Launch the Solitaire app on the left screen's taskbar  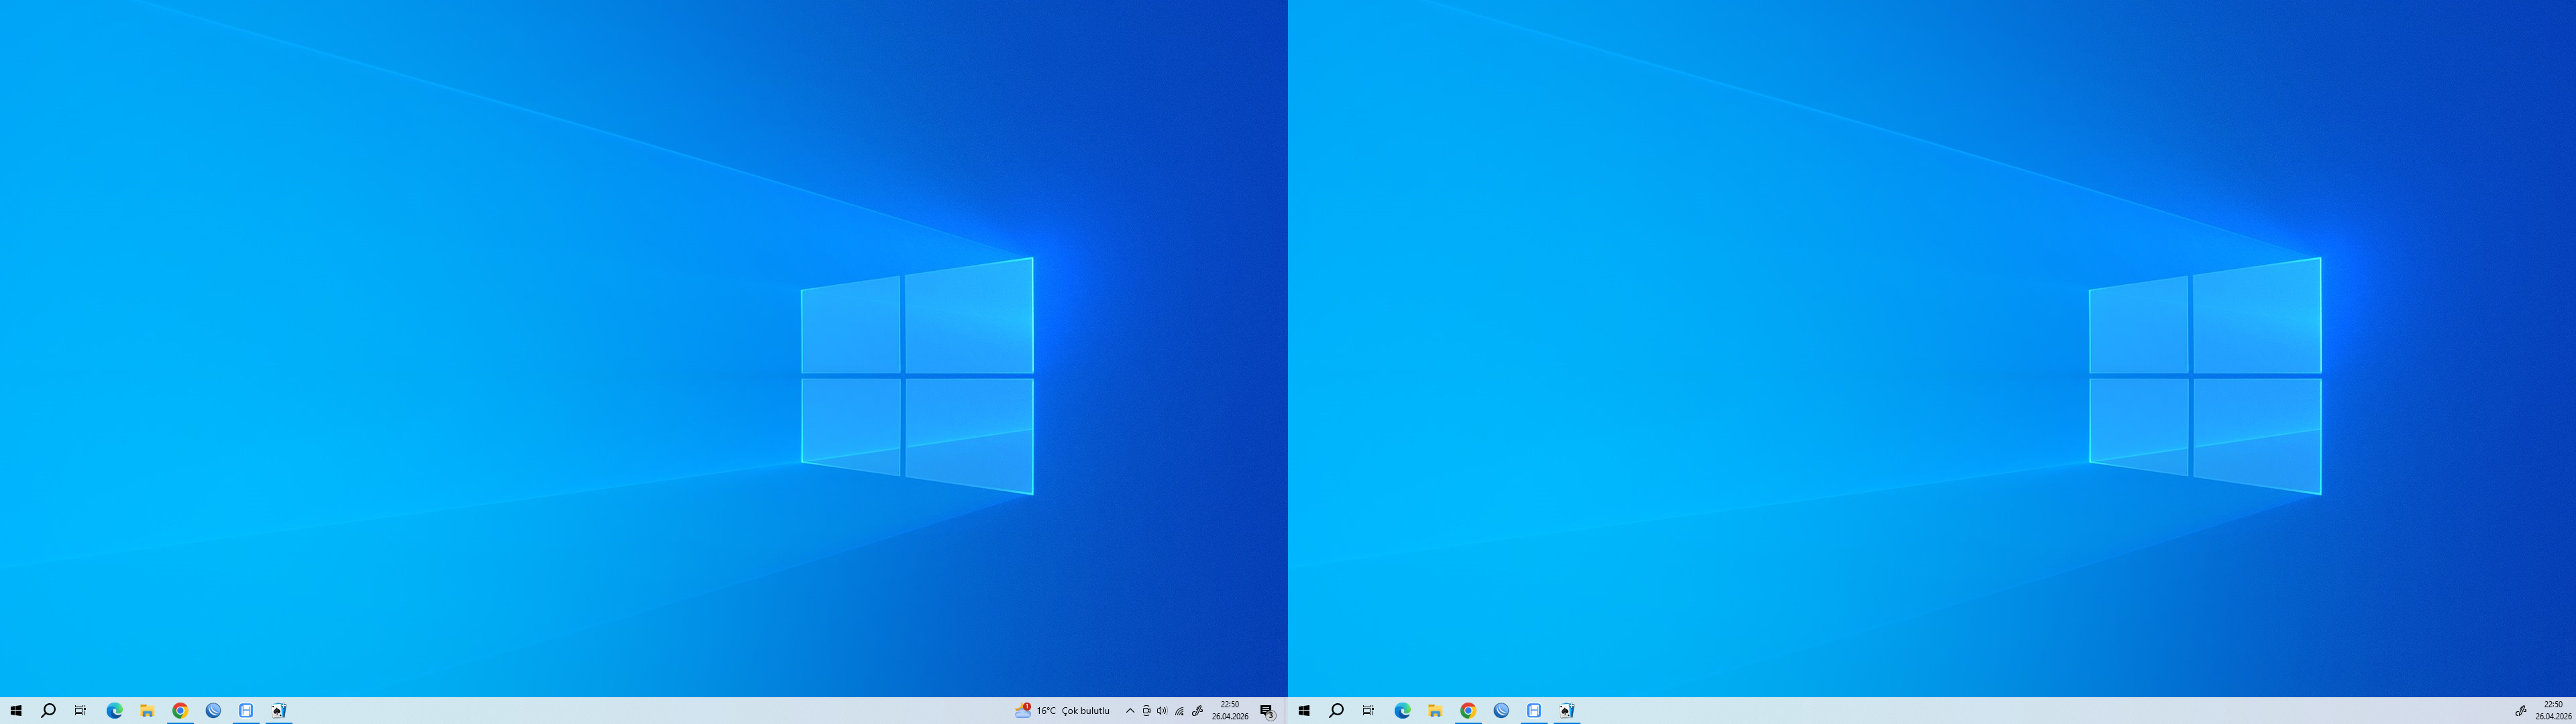pos(279,711)
